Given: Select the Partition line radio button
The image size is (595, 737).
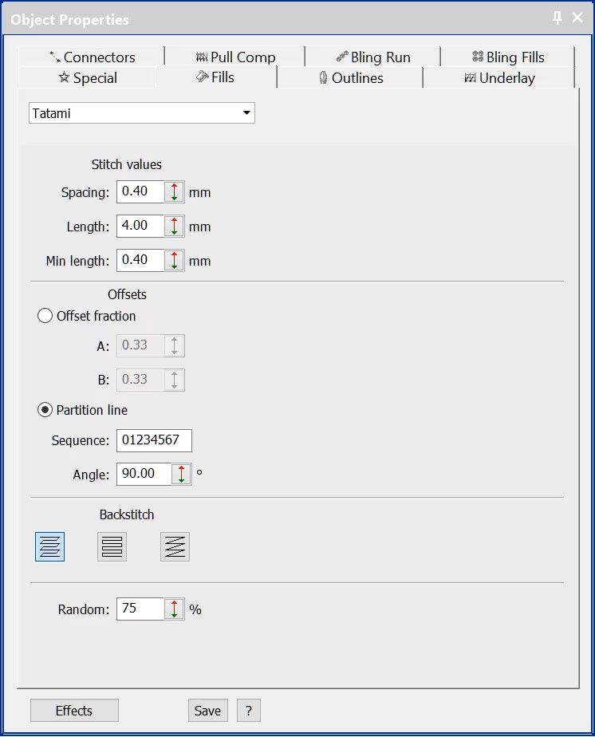Looking at the screenshot, I should (x=45, y=410).
